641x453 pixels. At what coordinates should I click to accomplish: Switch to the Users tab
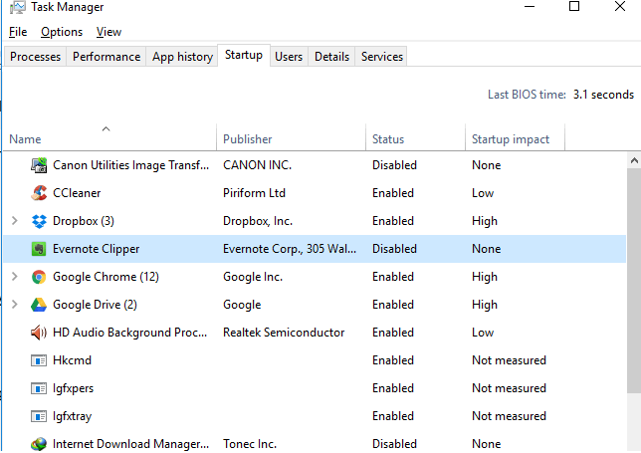289,57
